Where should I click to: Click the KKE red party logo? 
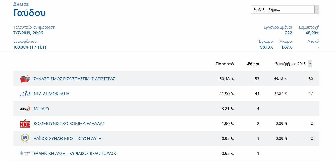tap(25, 124)
